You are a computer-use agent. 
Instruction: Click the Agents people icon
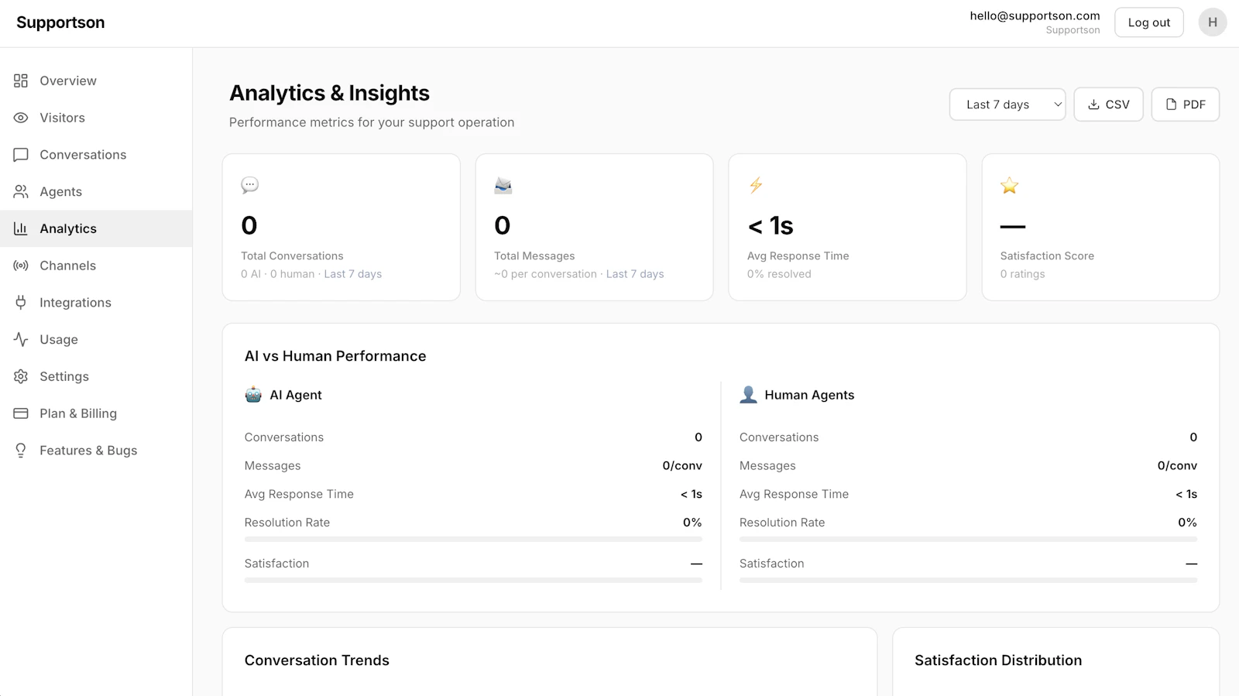click(x=21, y=191)
